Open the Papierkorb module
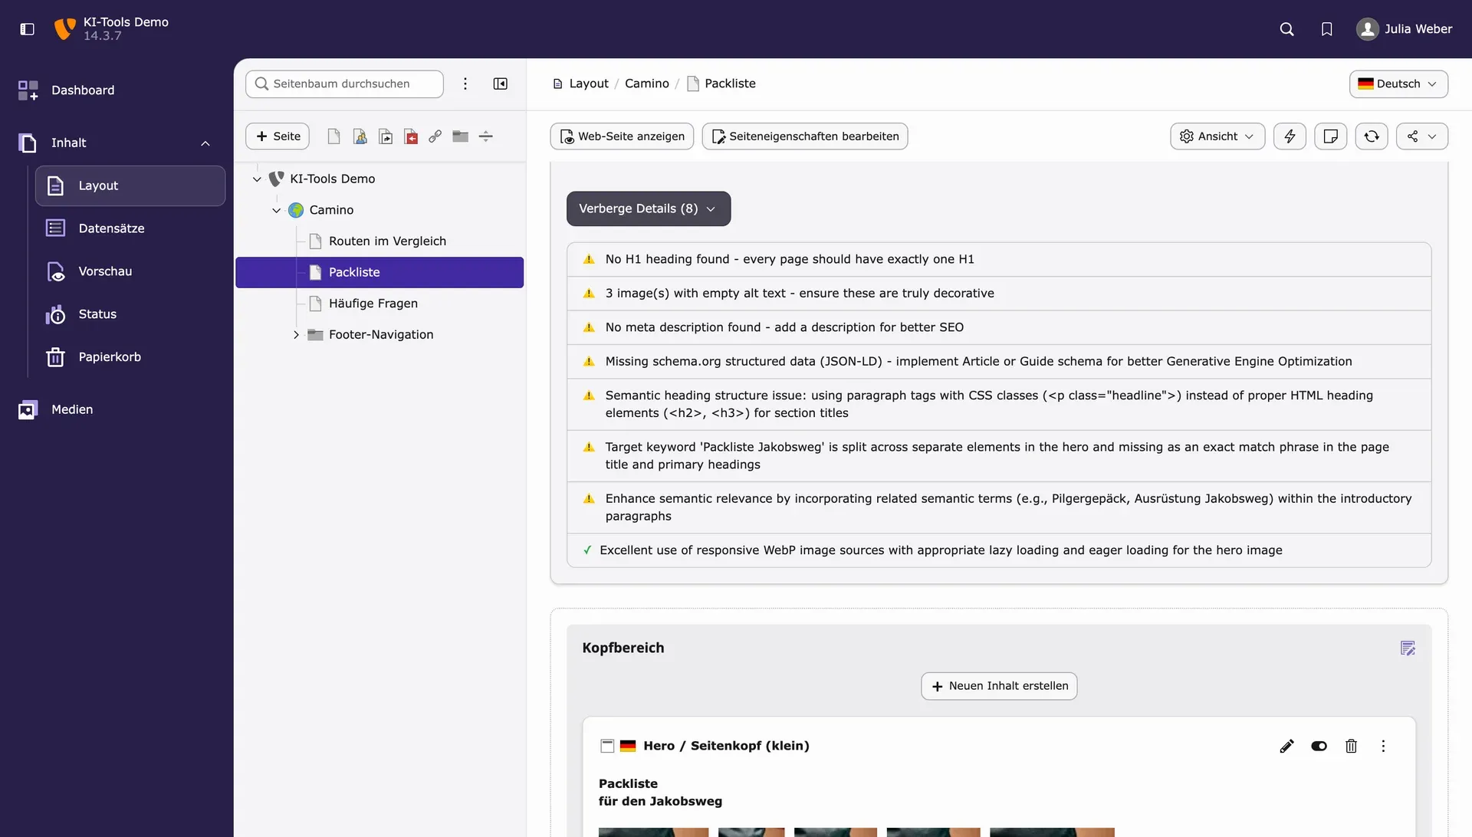1472x837 pixels. (130, 357)
